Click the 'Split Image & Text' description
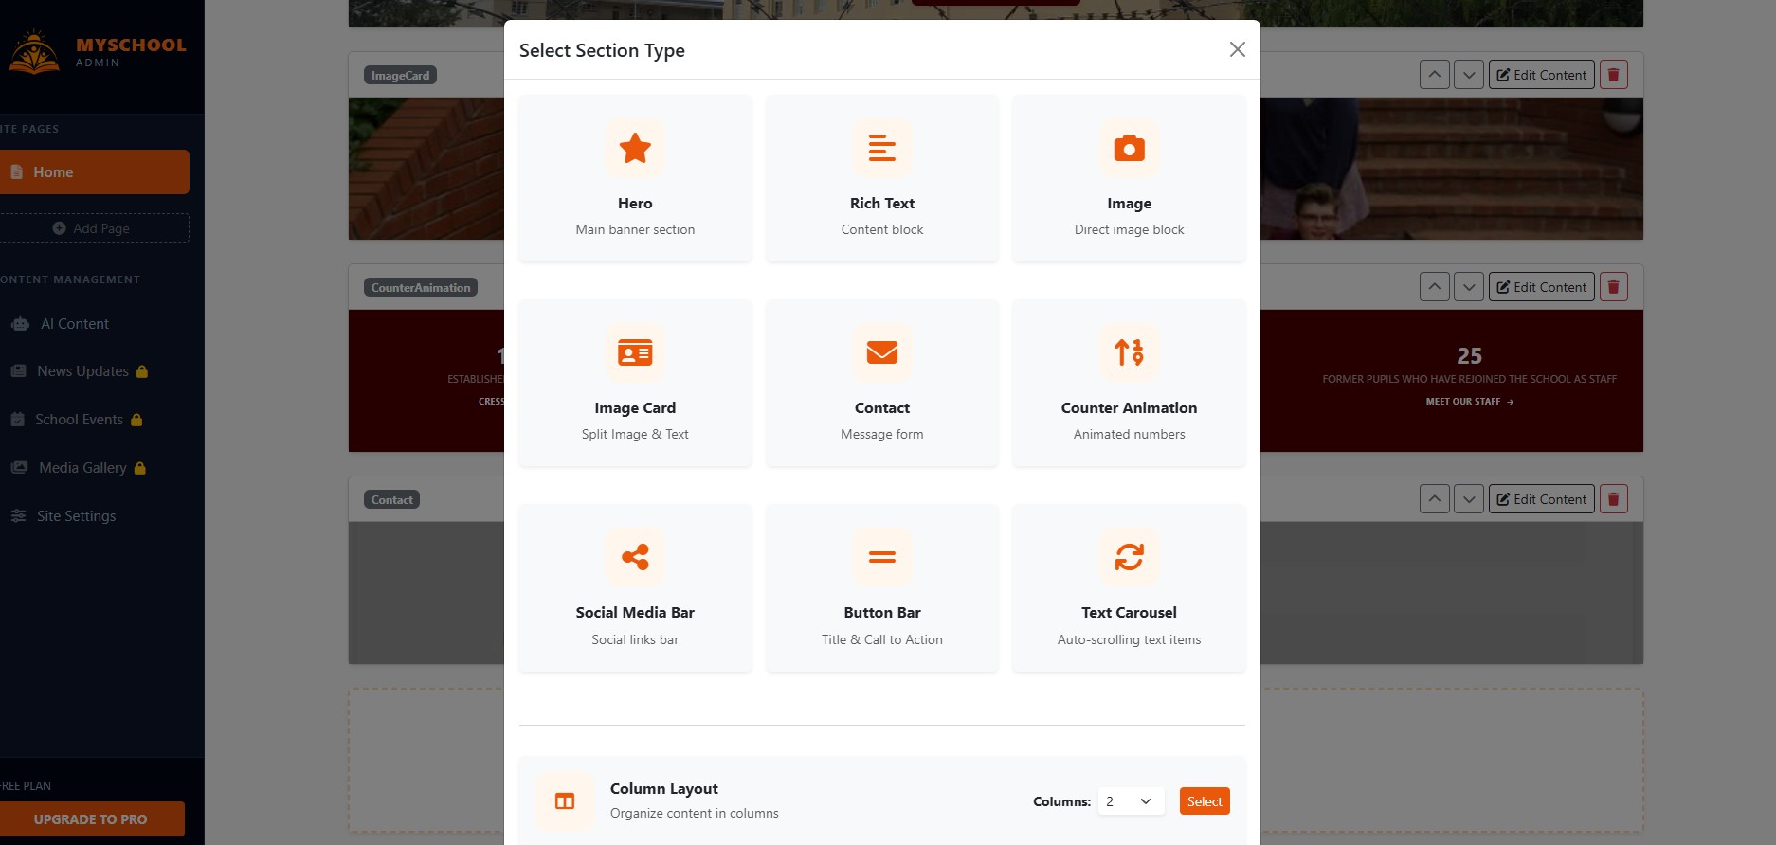 point(635,435)
